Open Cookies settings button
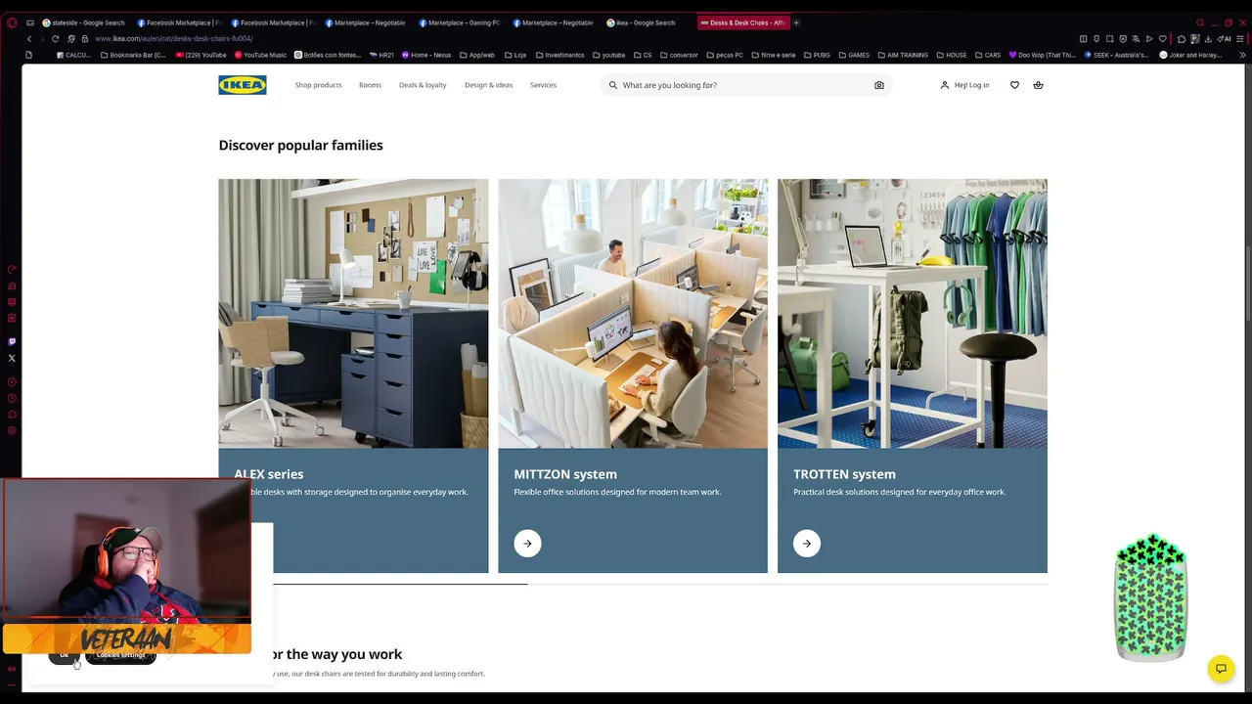 click(120, 655)
